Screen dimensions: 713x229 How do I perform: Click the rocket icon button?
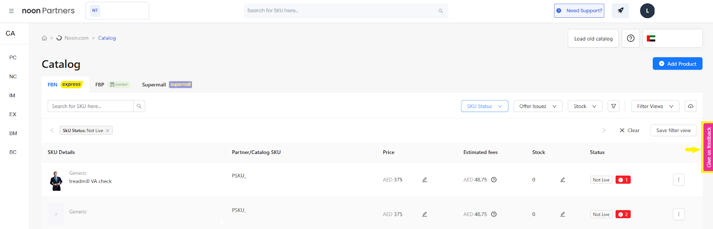(x=620, y=11)
